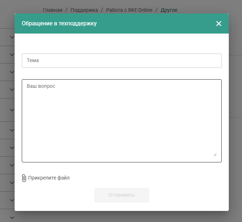
Task: Close the Обращение в техподдержку dialog
Action: coord(219,24)
